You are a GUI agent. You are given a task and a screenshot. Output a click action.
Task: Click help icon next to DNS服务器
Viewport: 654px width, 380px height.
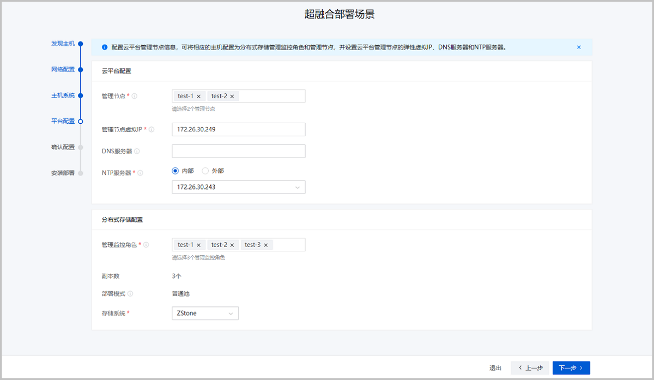(137, 152)
